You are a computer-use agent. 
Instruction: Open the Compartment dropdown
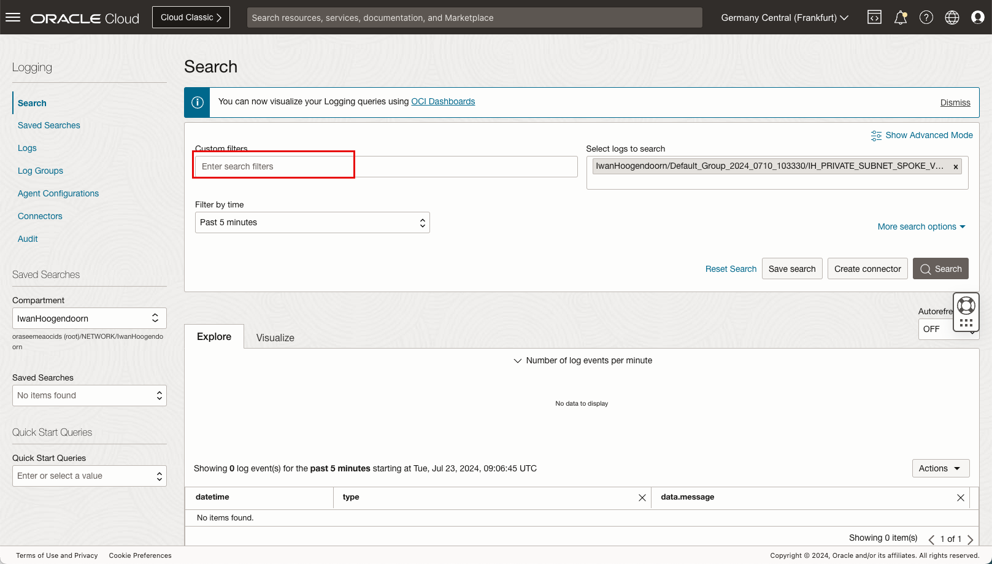pyautogui.click(x=90, y=319)
